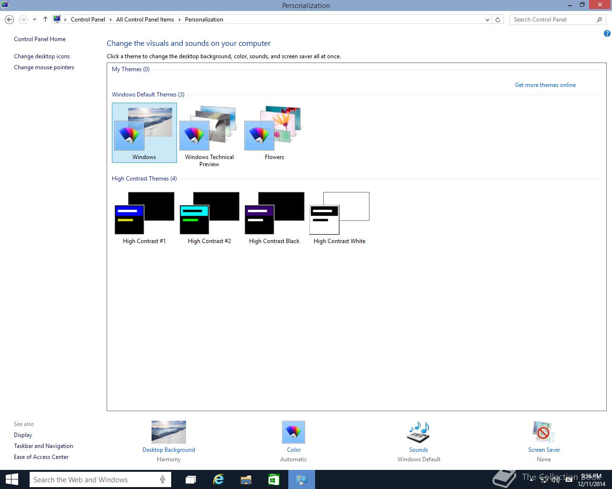
Task: Select High Contrast #2 theme
Action: (209, 218)
